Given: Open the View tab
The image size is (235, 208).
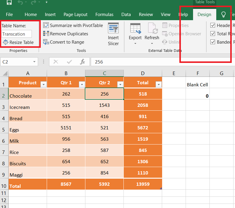Looking at the screenshot, I should [x=166, y=15].
